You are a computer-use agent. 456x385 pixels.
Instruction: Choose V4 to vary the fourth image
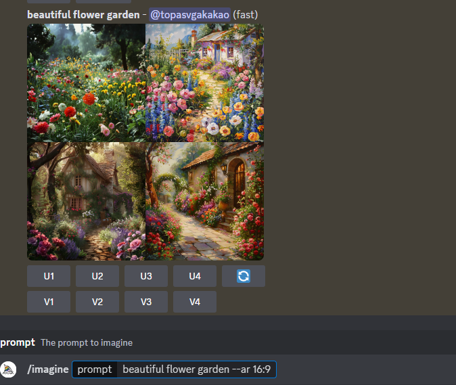coord(195,302)
